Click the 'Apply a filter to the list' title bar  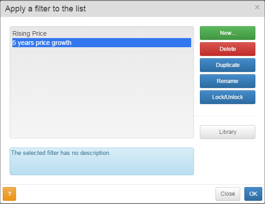point(132,9)
